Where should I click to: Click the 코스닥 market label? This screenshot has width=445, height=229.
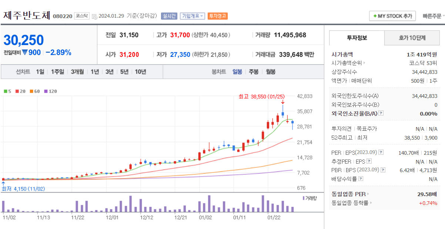pyautogui.click(x=82, y=16)
